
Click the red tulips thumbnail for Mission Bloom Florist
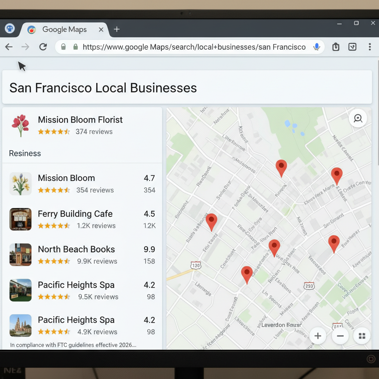click(x=21, y=125)
